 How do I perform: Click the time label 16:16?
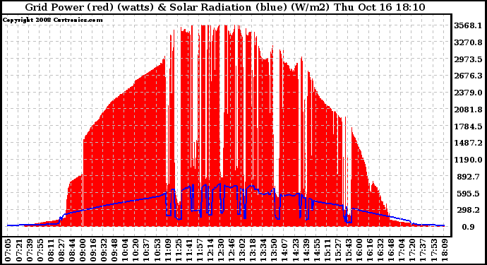(370, 250)
